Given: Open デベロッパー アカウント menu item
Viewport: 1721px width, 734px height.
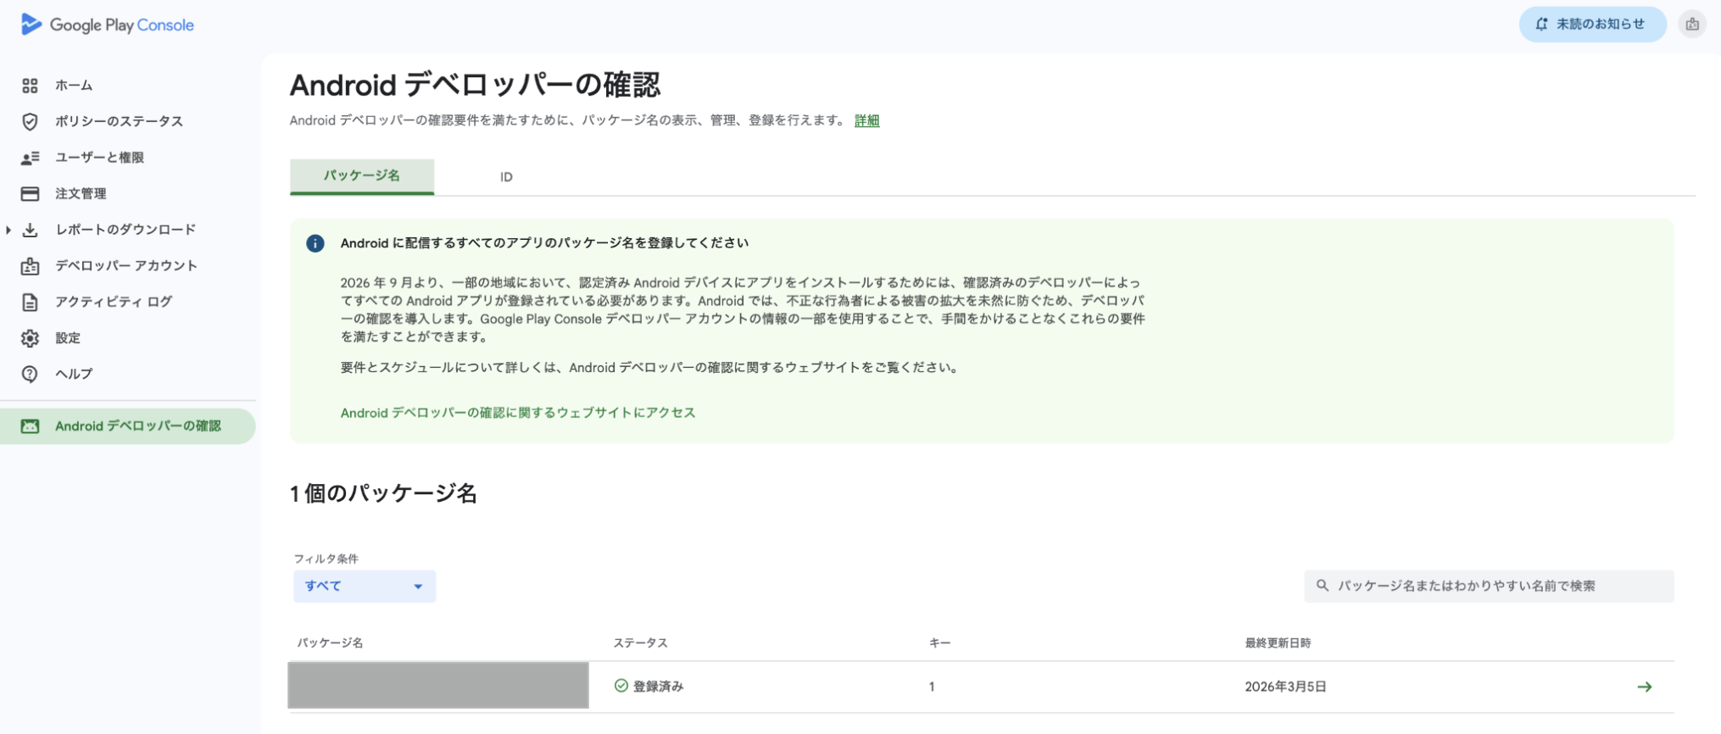Looking at the screenshot, I should pyautogui.click(x=127, y=266).
